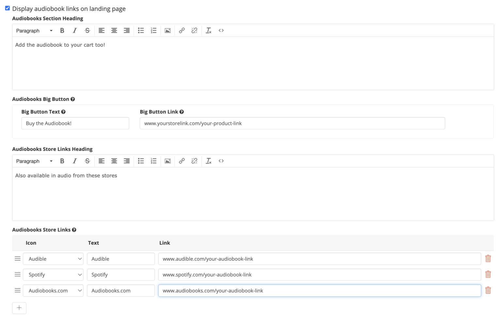The height and width of the screenshot is (316, 501).
Task: Open Paragraph format dropdown in Section Heading editor
Action: 34,31
